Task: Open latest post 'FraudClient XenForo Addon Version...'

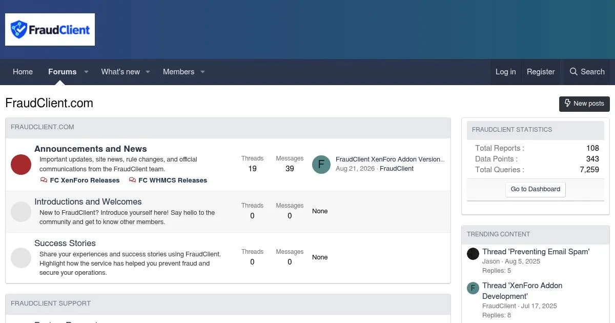Action: [390, 159]
